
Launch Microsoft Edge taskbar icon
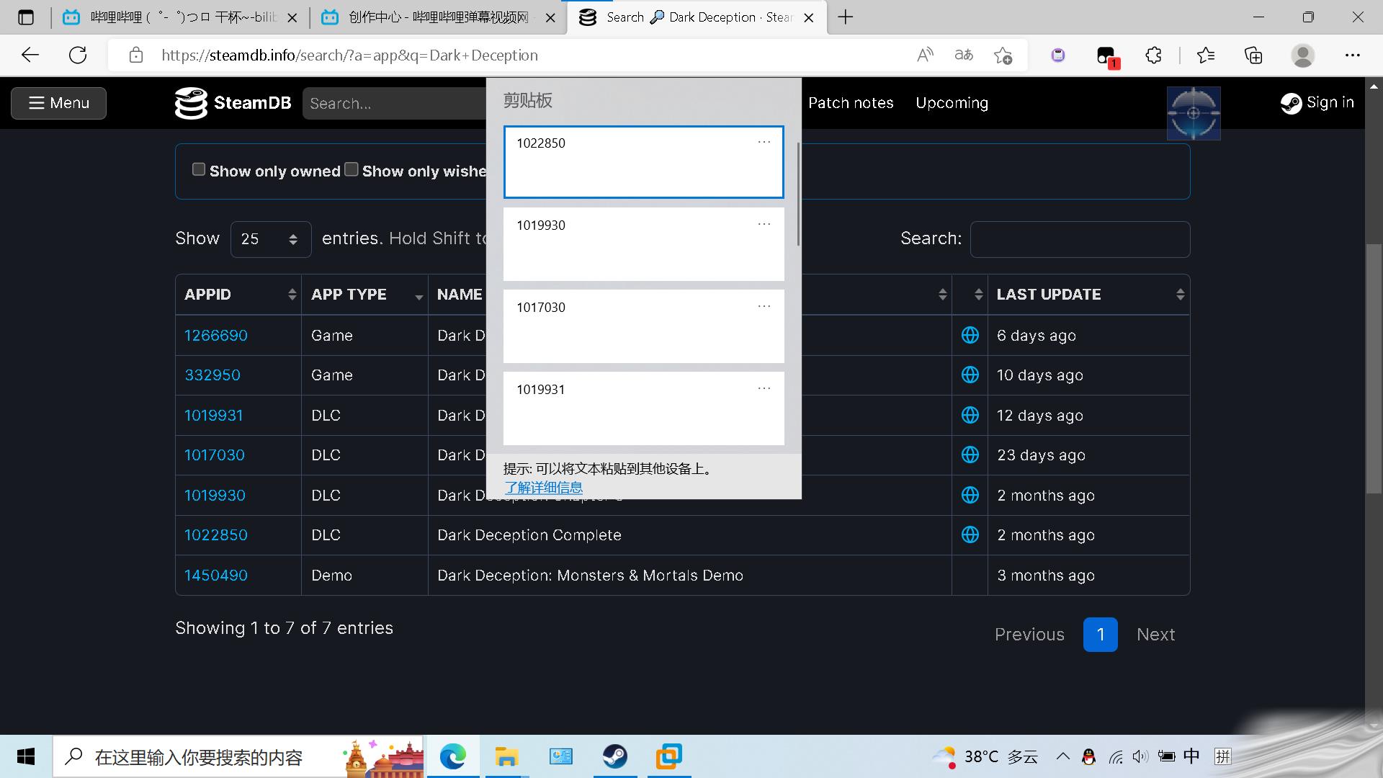point(453,756)
